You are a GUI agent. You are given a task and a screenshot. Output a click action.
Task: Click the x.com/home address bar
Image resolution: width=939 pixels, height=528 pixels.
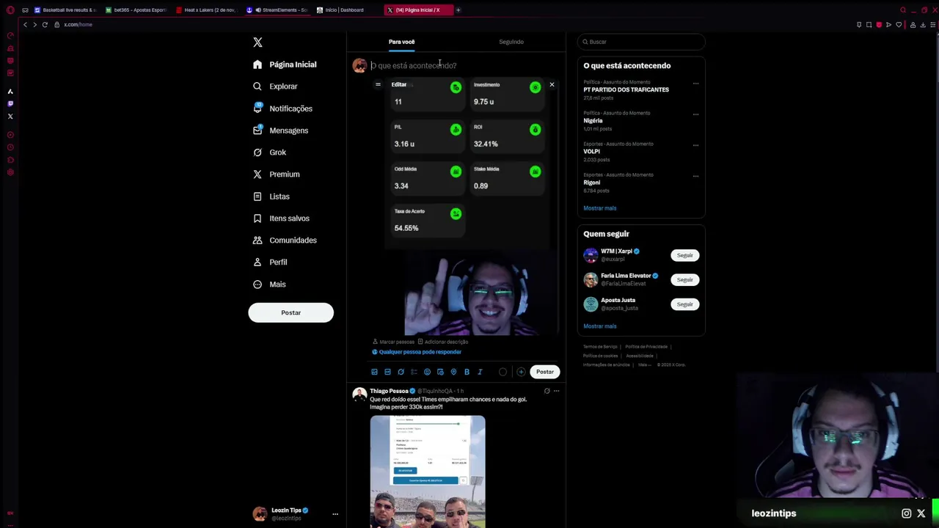pyautogui.click(x=78, y=25)
